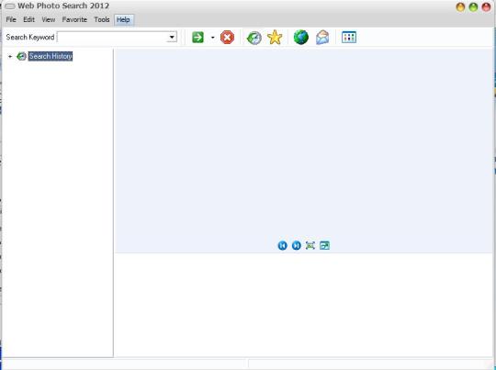The width and height of the screenshot is (496, 370).
Task: Expand the Search History tree node
Action: 10,57
